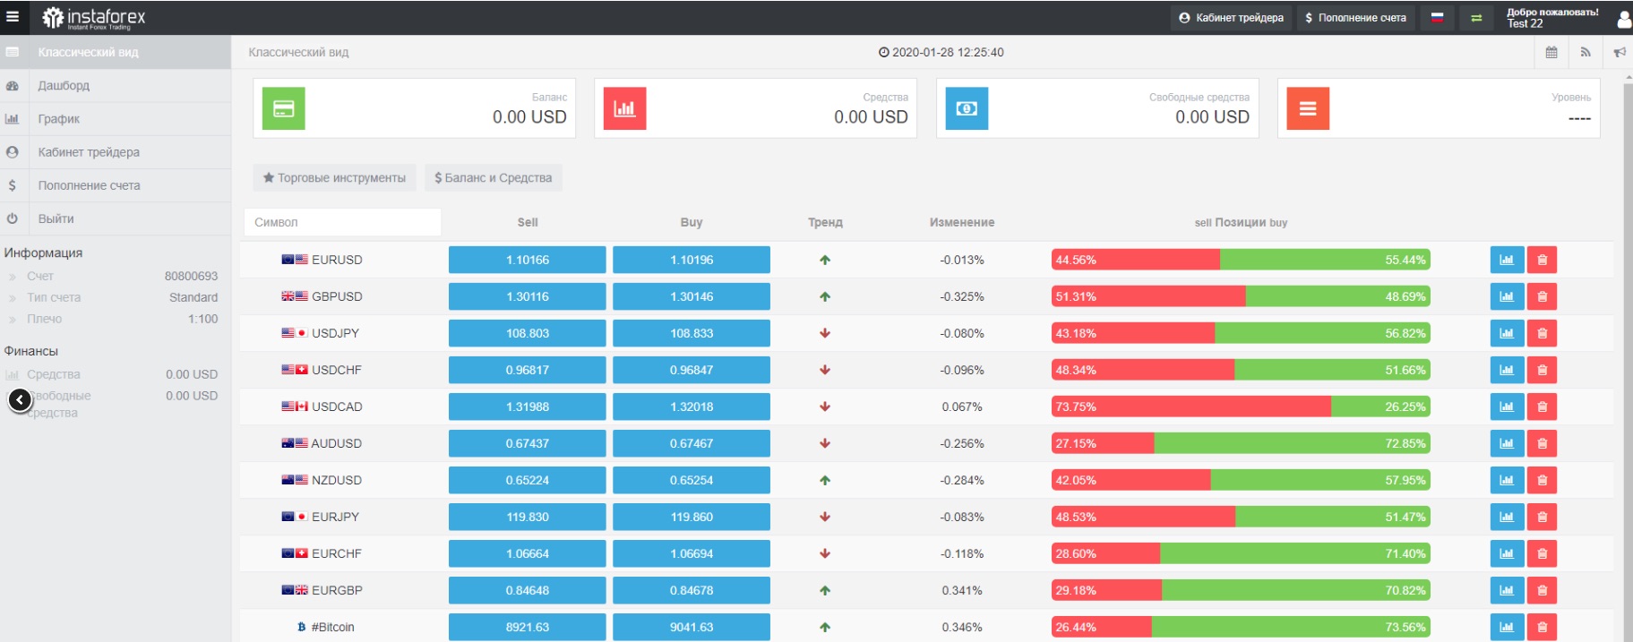The image size is (1633, 642).
Task: Open the chart icon for EURGBP
Action: (1507, 590)
